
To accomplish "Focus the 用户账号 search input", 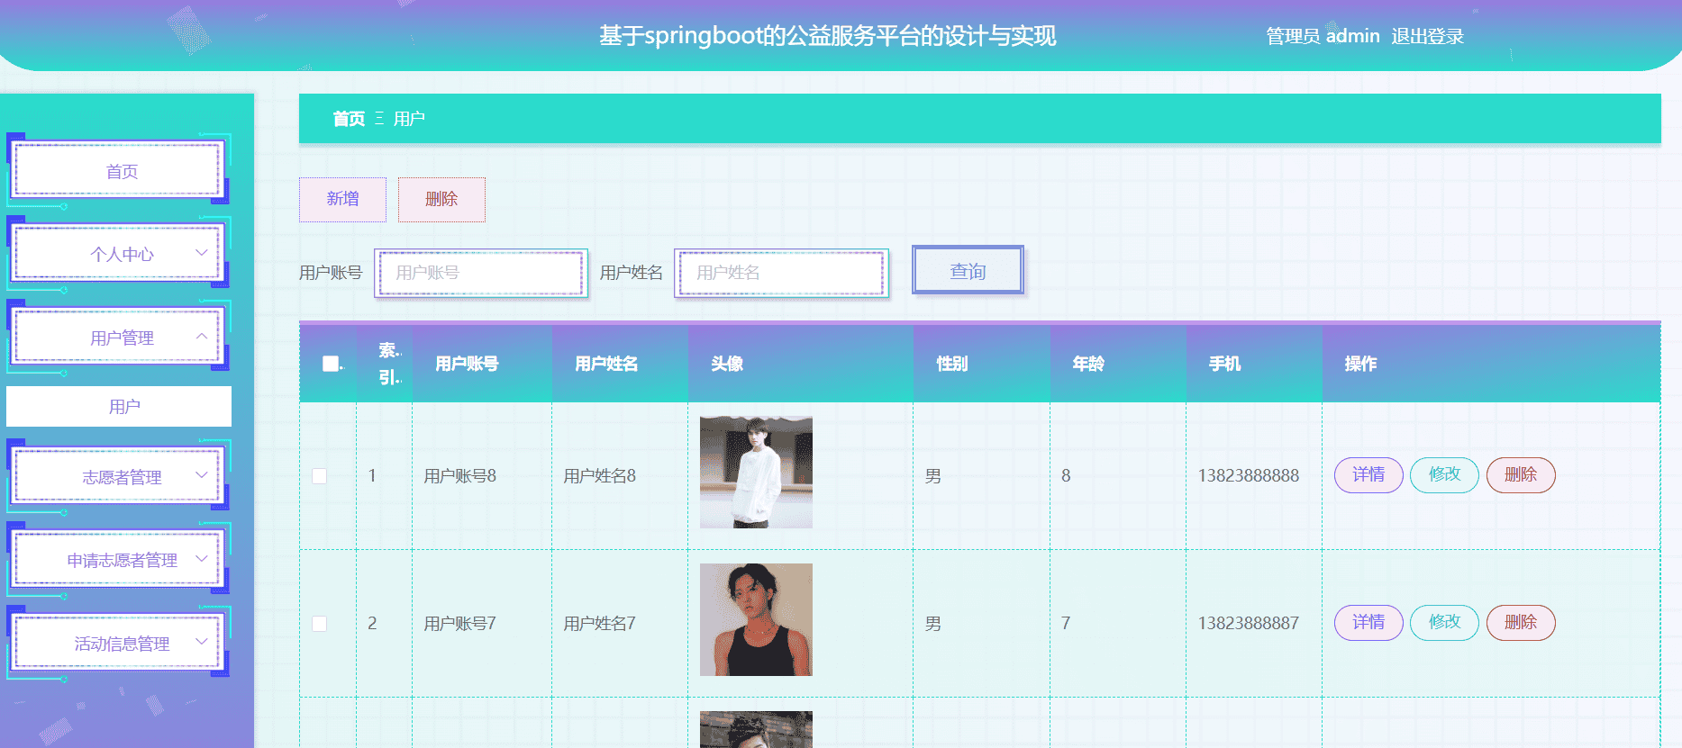I will click(481, 273).
